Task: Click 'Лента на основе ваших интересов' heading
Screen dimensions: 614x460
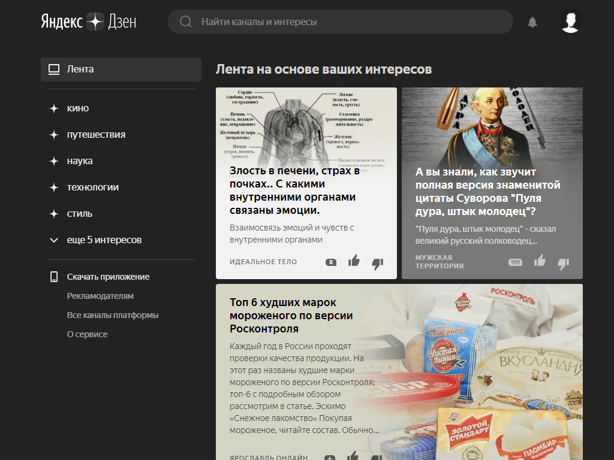Action: (x=324, y=69)
